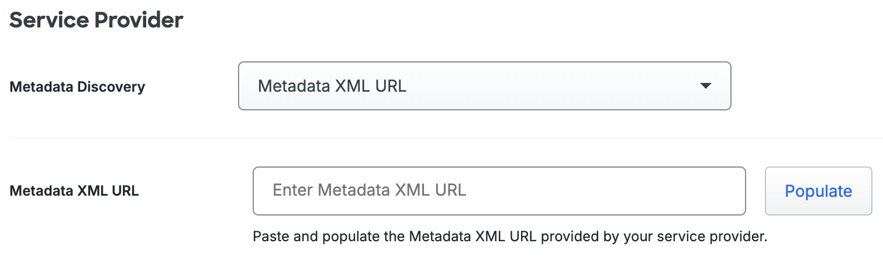This screenshot has height=257, width=883.
Task: Click the helper text about pasting the URL
Action: pos(509,237)
